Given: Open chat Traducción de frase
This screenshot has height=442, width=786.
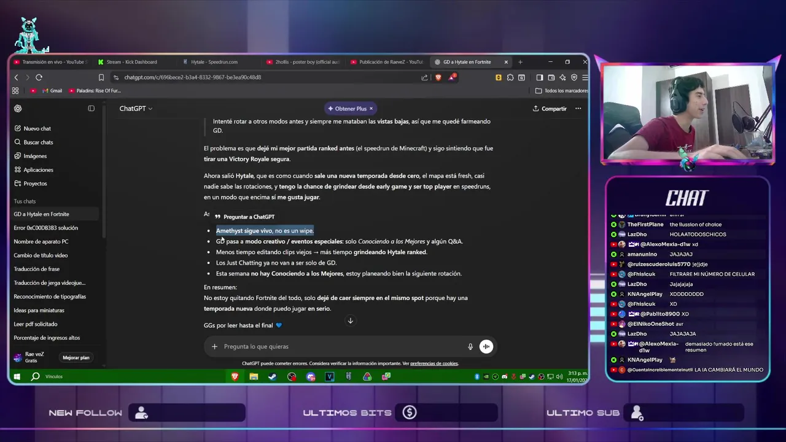Looking at the screenshot, I should click(37, 269).
